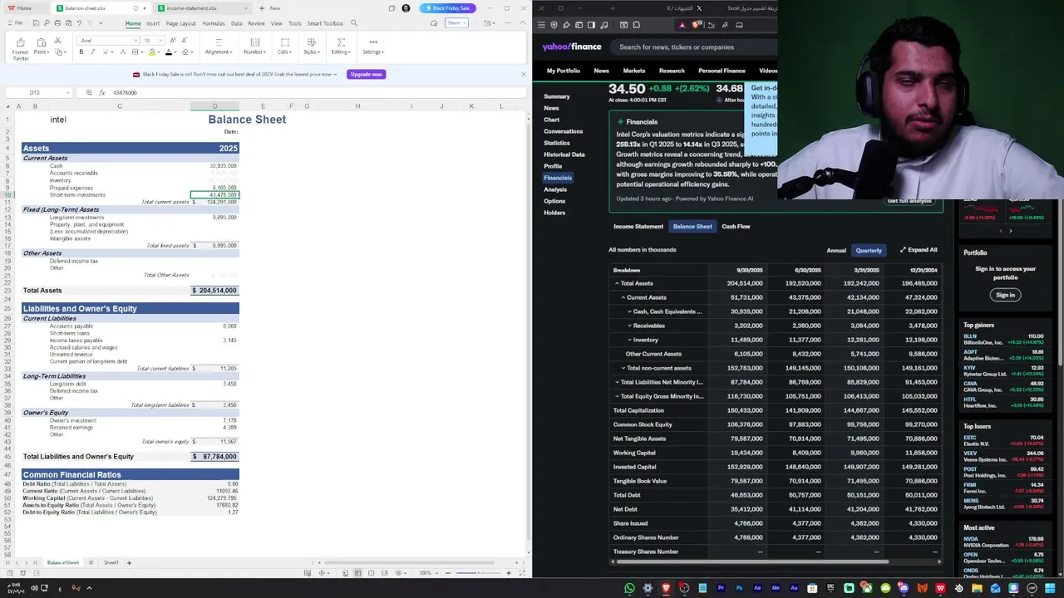Viewport: 1064px width, 598px height.
Task: Decrease font size with A- icon
Action: pos(185,40)
